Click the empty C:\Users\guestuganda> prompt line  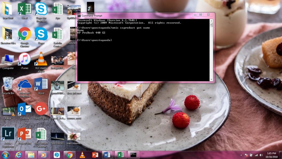pos(95,40)
